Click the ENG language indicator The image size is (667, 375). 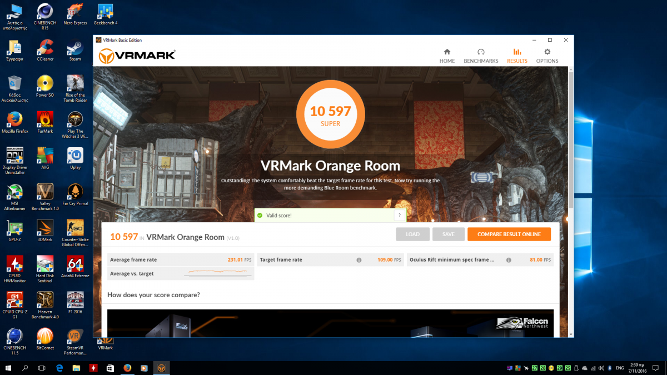[619, 368]
